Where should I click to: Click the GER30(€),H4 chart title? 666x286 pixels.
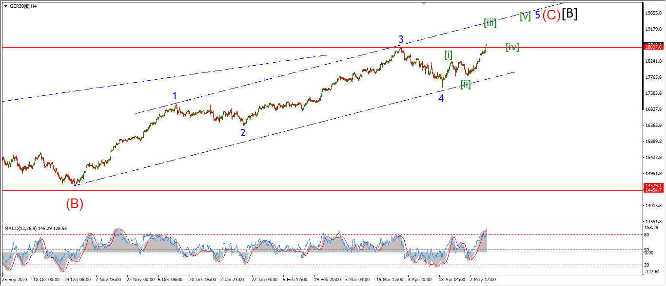click(23, 6)
